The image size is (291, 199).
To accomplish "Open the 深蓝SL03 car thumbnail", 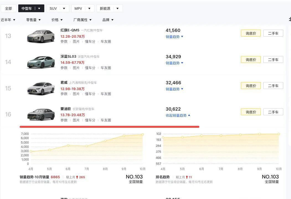I will point(41,62).
